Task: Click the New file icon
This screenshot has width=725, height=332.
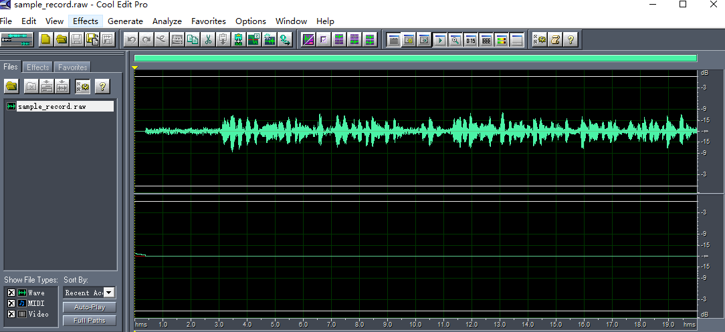Action: coord(46,40)
